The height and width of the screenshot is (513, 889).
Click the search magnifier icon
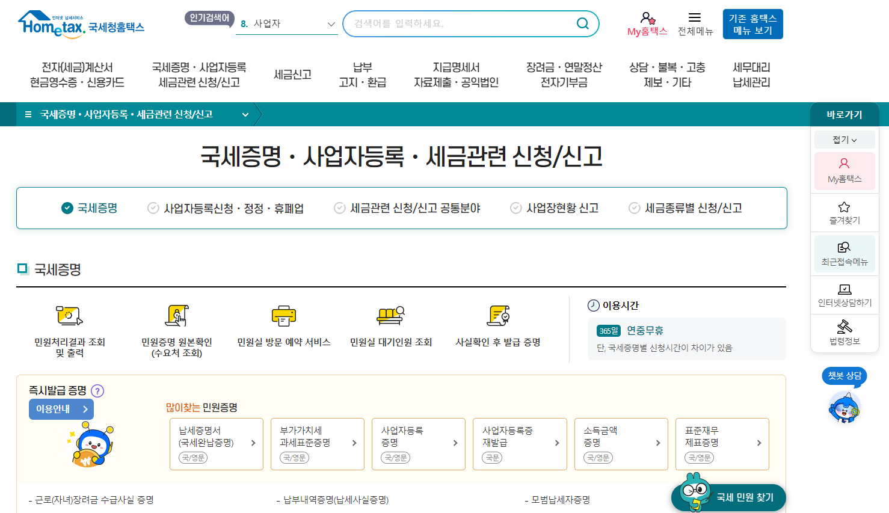pos(581,23)
